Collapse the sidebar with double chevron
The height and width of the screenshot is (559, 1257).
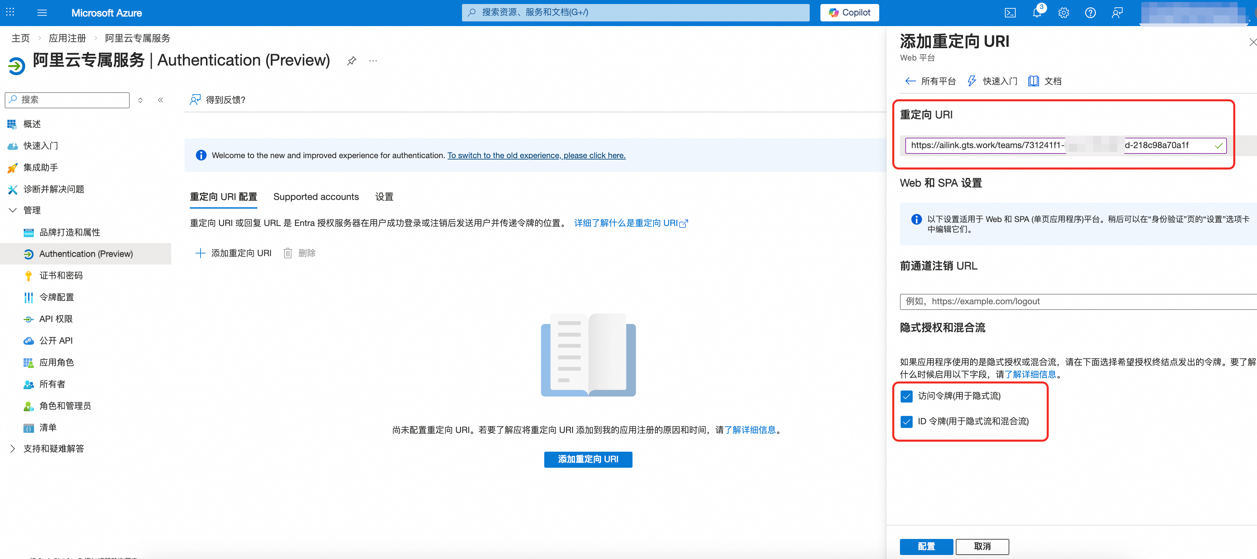pos(160,100)
